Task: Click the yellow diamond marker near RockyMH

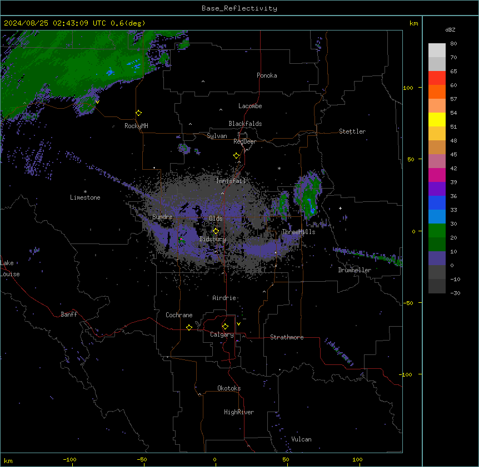Action: [x=139, y=113]
